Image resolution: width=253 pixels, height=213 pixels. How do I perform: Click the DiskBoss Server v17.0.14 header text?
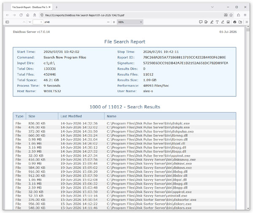coord(31,32)
